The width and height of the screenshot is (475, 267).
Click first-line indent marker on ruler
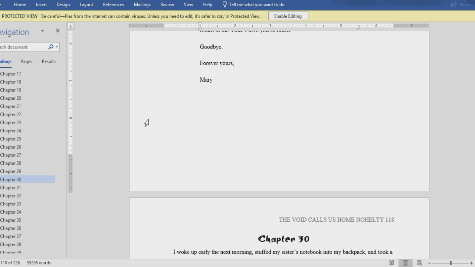click(200, 24)
